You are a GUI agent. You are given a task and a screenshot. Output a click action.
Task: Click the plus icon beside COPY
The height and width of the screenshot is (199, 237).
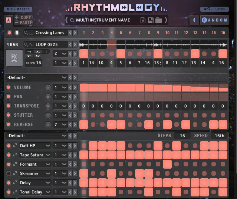[x=16, y=17]
